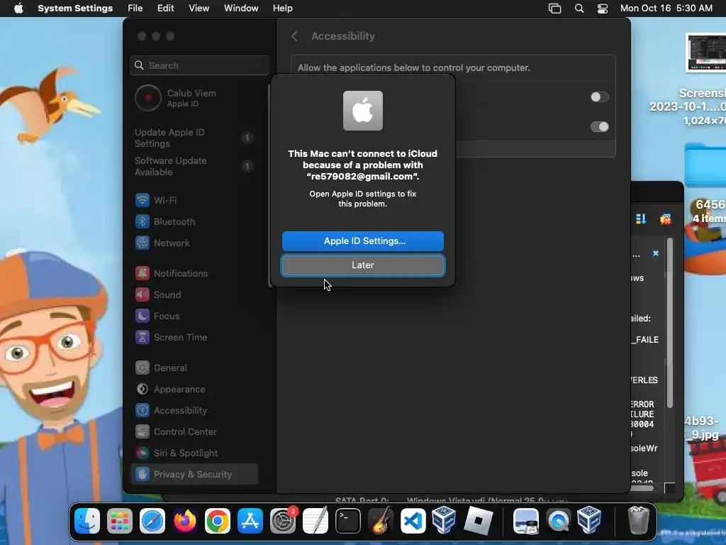Click System Settings icon in the Dock
The height and width of the screenshot is (545, 726).
tap(282, 520)
